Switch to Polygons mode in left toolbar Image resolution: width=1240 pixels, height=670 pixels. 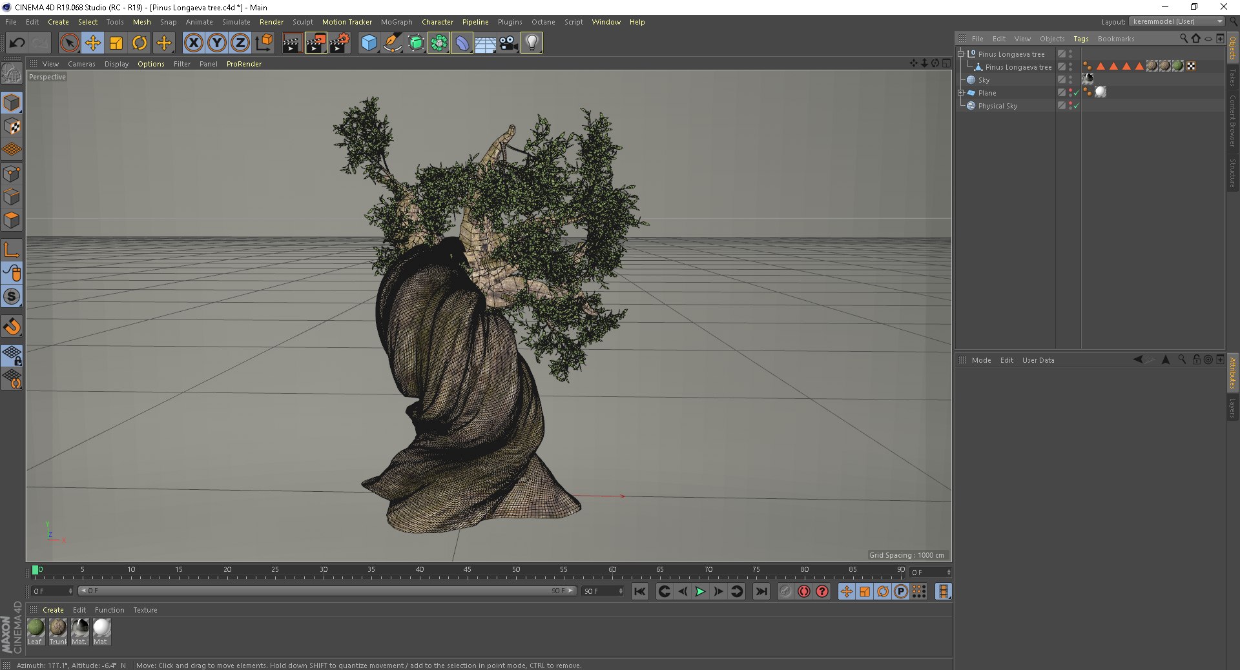tap(12, 220)
